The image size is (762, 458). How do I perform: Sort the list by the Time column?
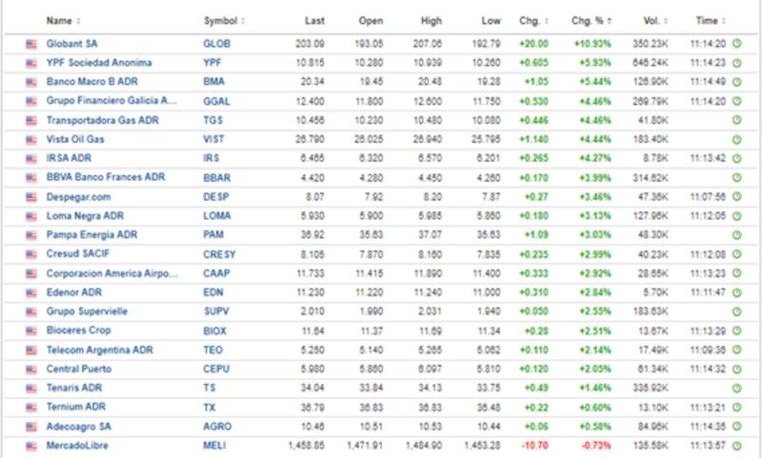[710, 20]
